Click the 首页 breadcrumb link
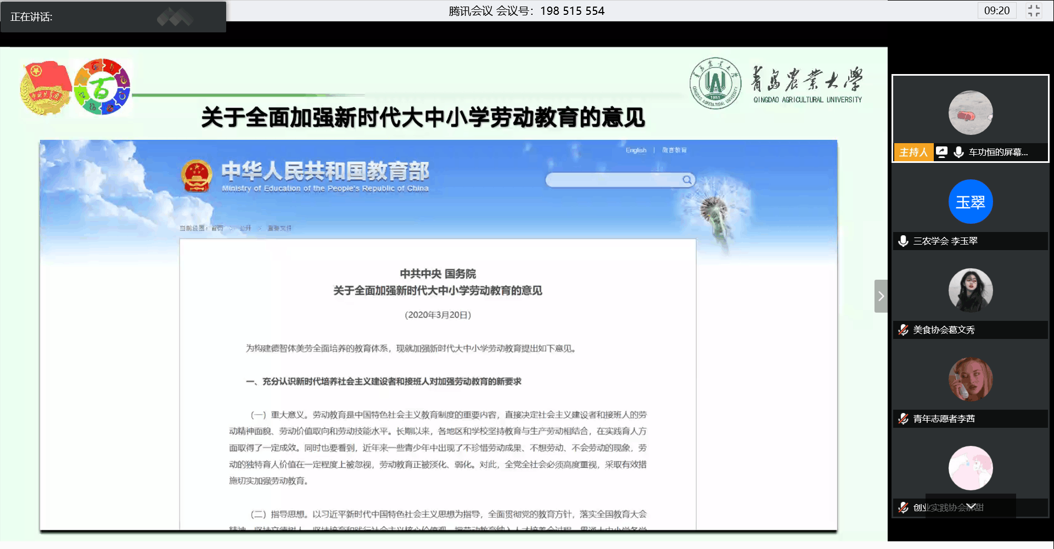The height and width of the screenshot is (549, 1054). click(217, 228)
